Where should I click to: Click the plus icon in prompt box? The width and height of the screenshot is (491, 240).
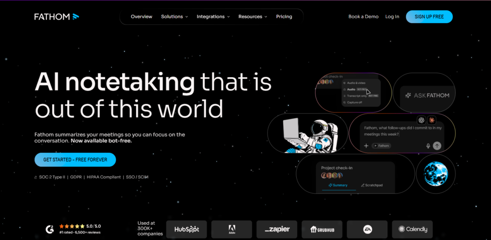[366, 146]
